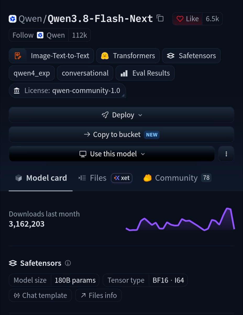Click the xet storage badge

click(122, 178)
